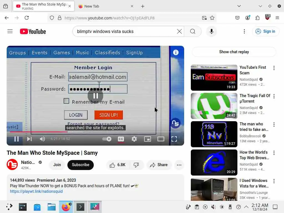This screenshot has width=284, height=213.
Task: Show the chat replay
Action: (234, 52)
